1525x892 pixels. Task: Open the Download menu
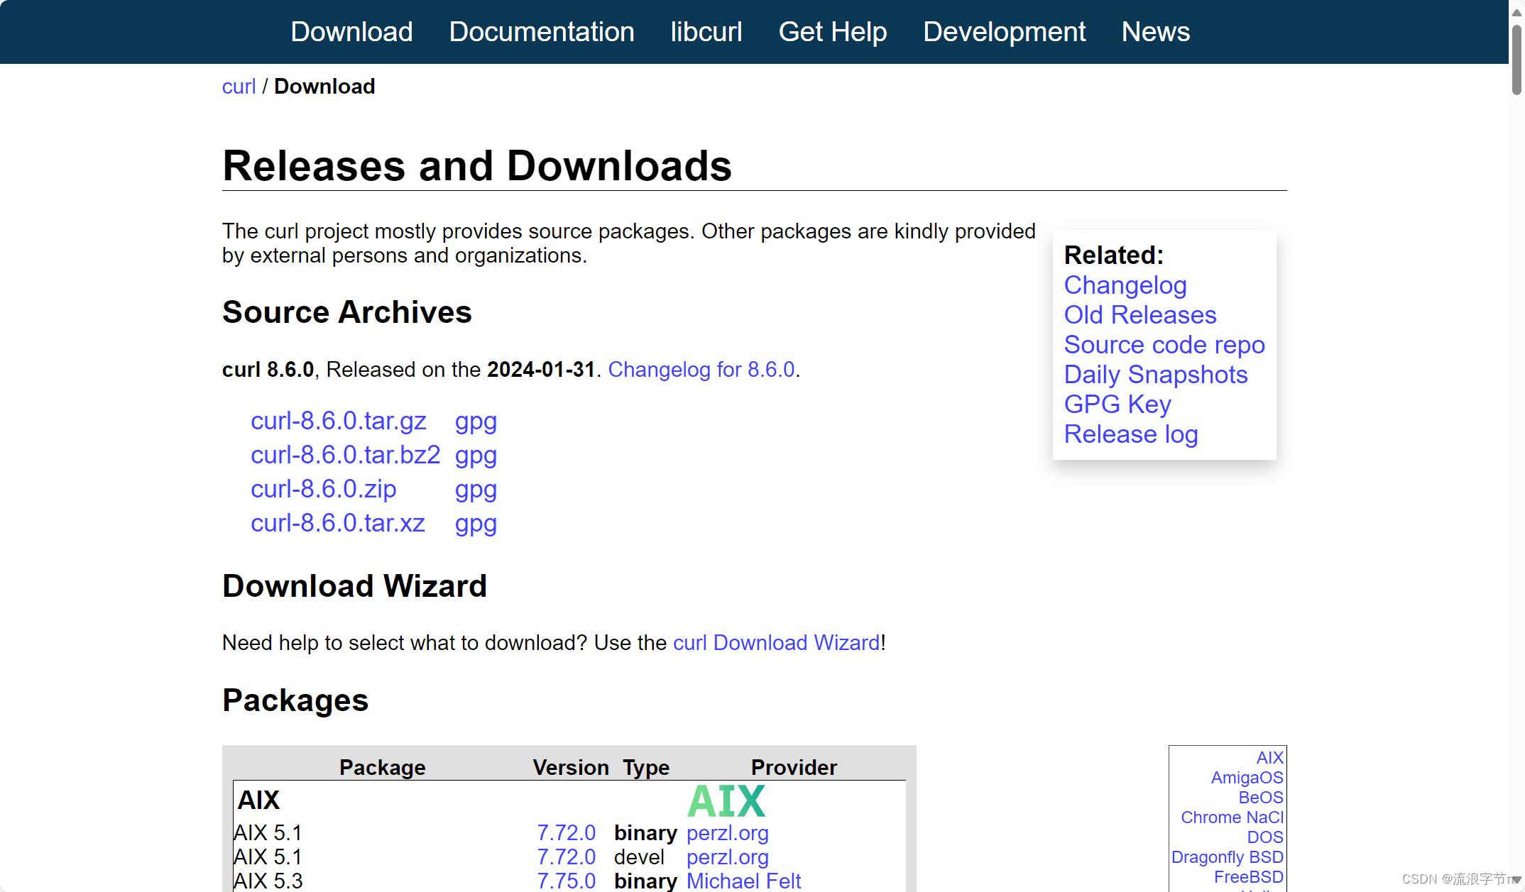(351, 32)
